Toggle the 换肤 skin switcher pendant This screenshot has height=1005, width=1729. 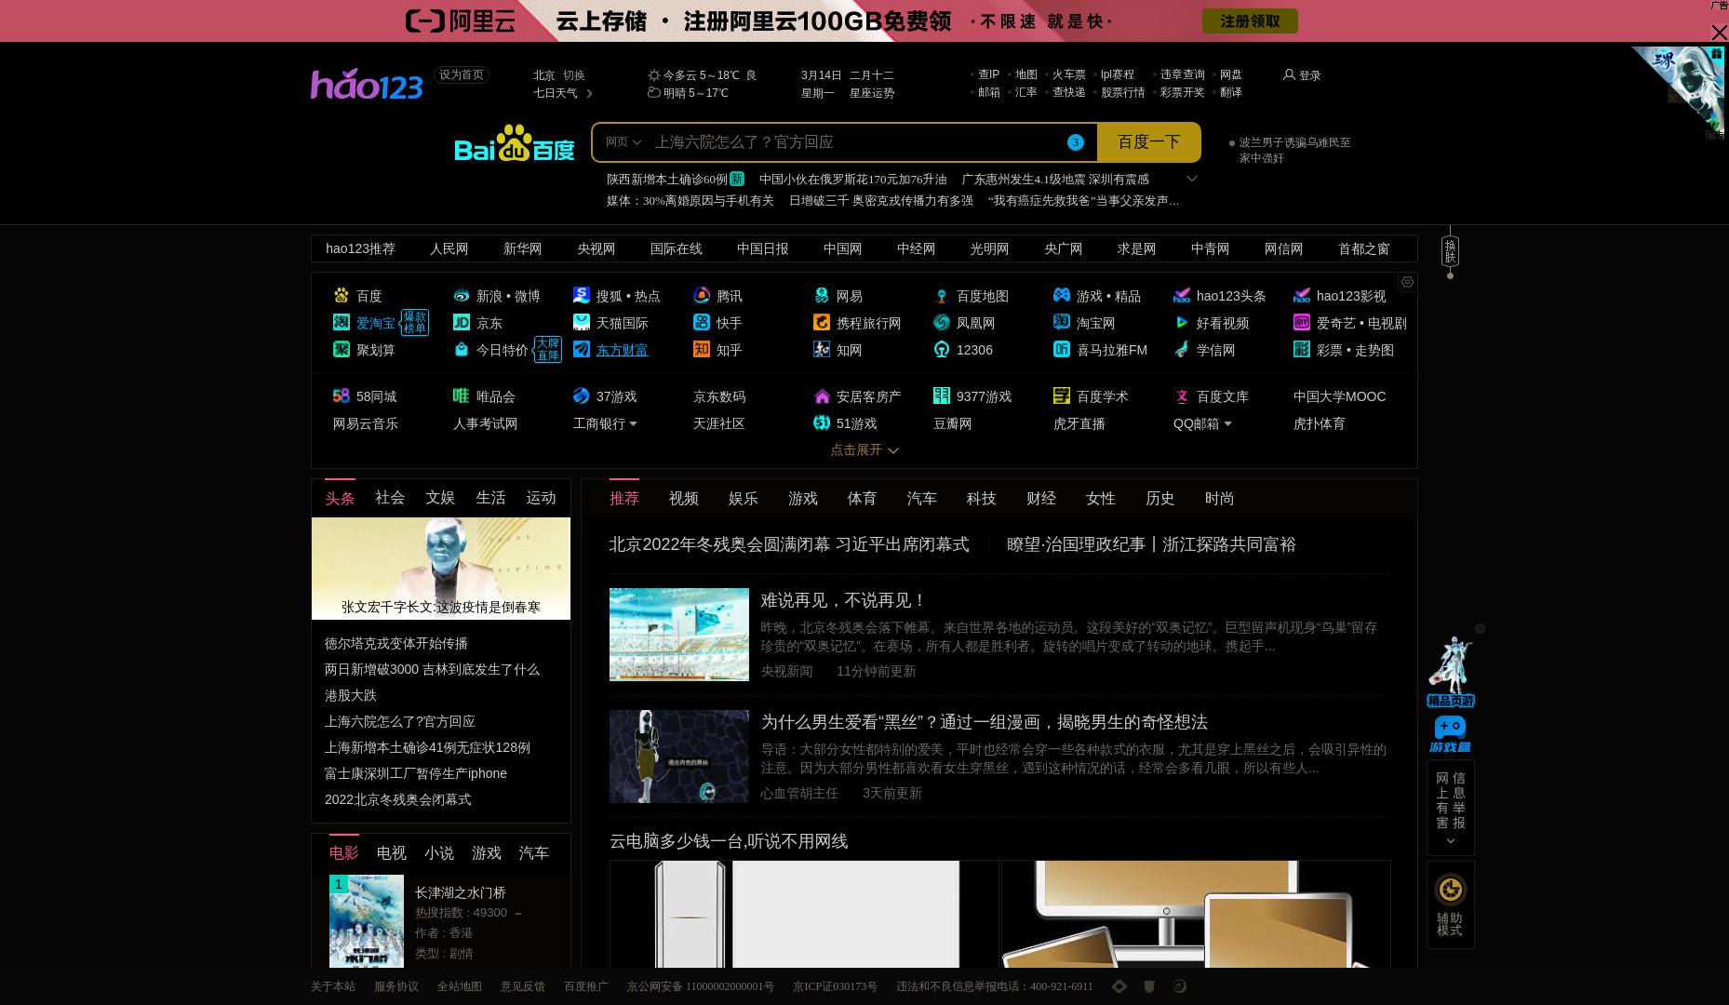[x=1450, y=251]
